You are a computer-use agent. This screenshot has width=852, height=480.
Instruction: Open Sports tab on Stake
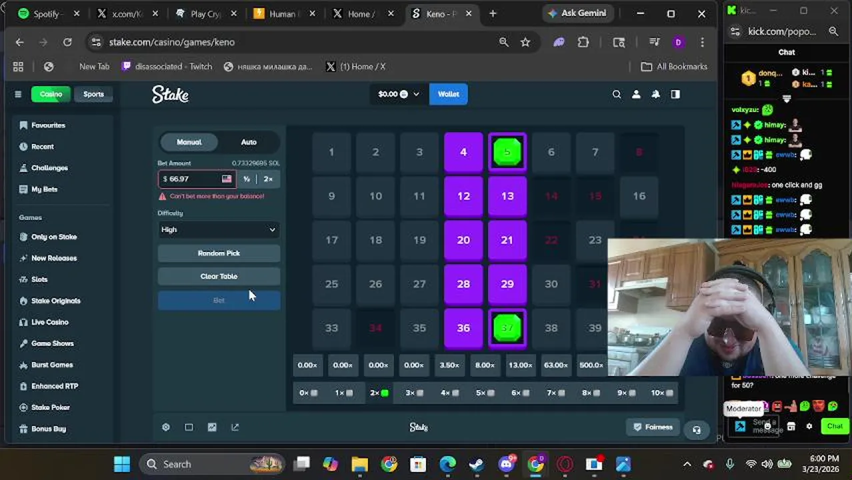click(x=93, y=94)
